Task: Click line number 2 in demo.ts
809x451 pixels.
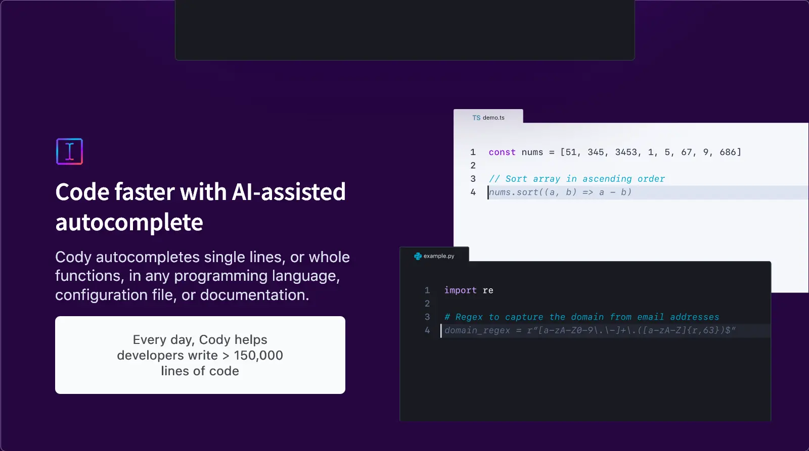Action: 473,165
